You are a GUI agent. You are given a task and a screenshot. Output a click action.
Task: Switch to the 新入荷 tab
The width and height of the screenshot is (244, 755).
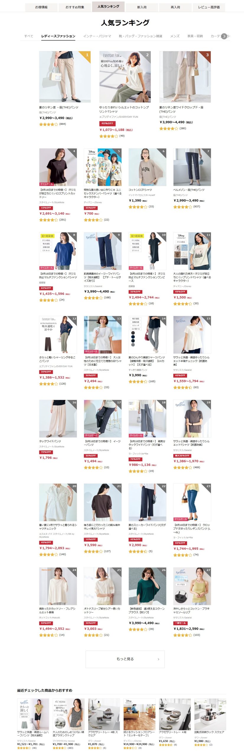coord(142,7)
